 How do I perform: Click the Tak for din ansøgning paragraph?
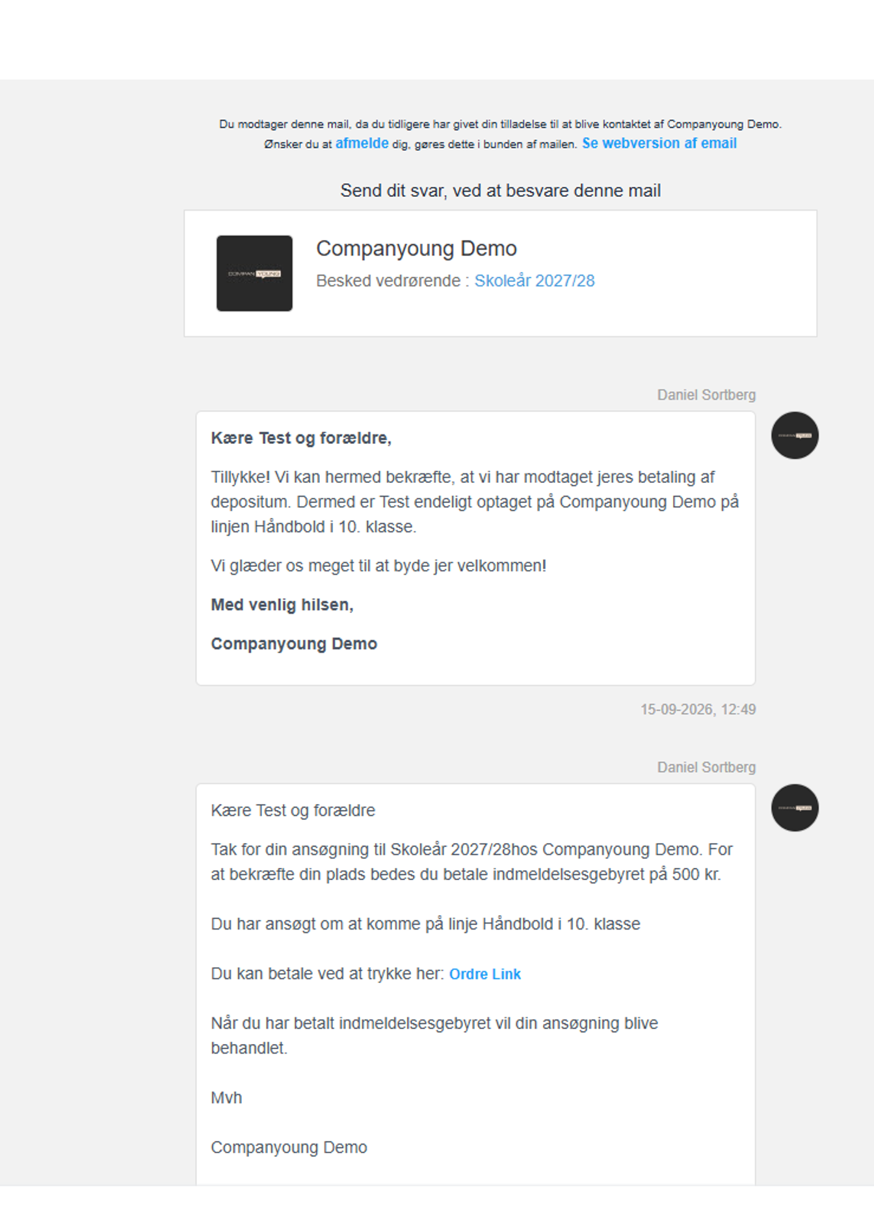[471, 862]
